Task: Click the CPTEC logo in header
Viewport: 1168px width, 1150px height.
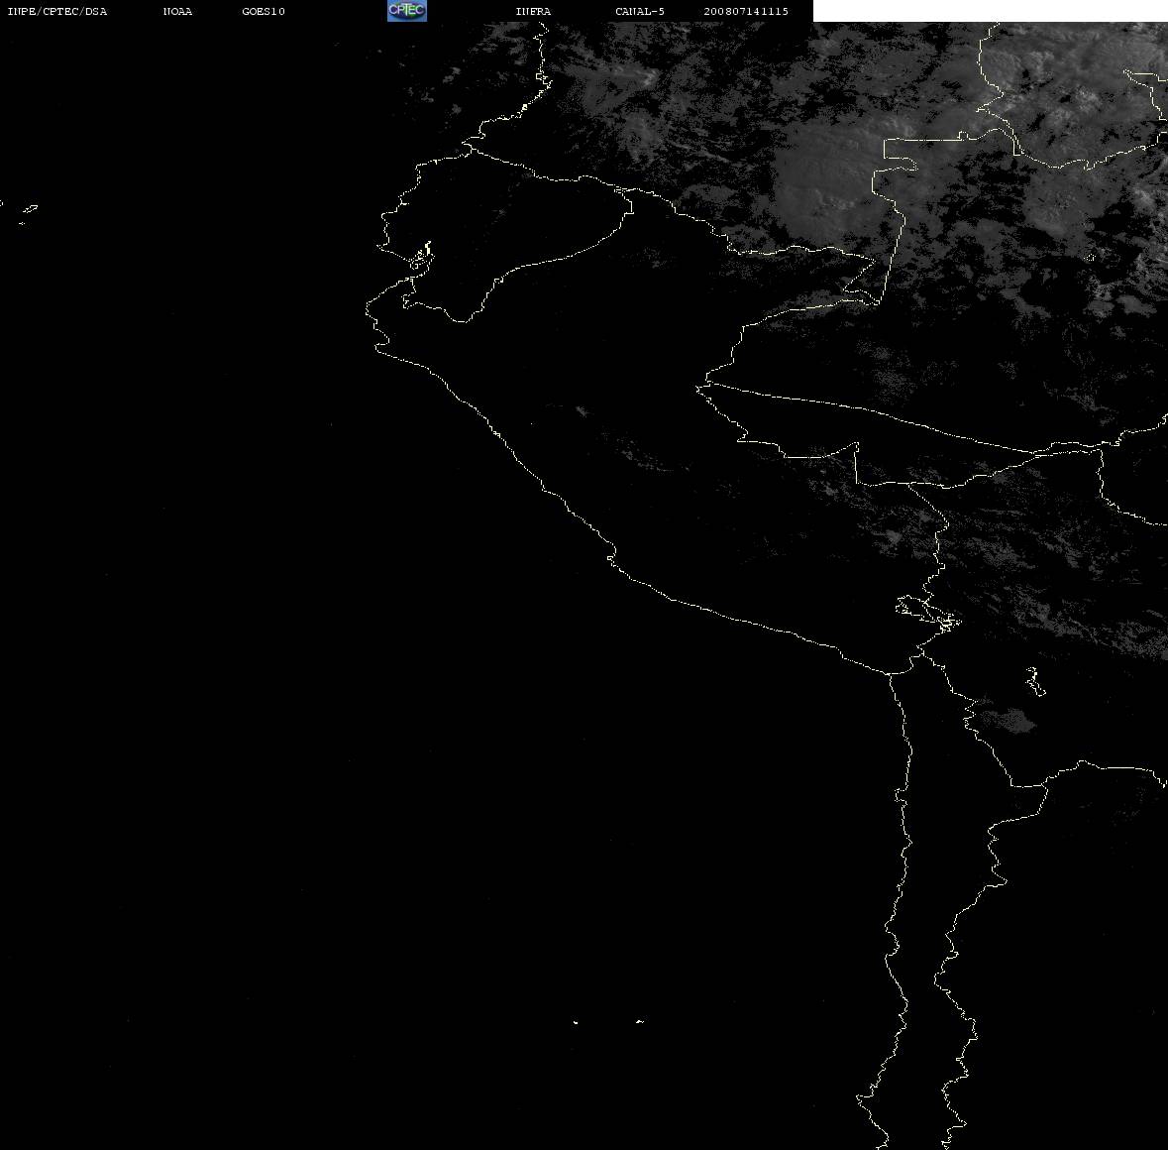Action: (x=407, y=11)
